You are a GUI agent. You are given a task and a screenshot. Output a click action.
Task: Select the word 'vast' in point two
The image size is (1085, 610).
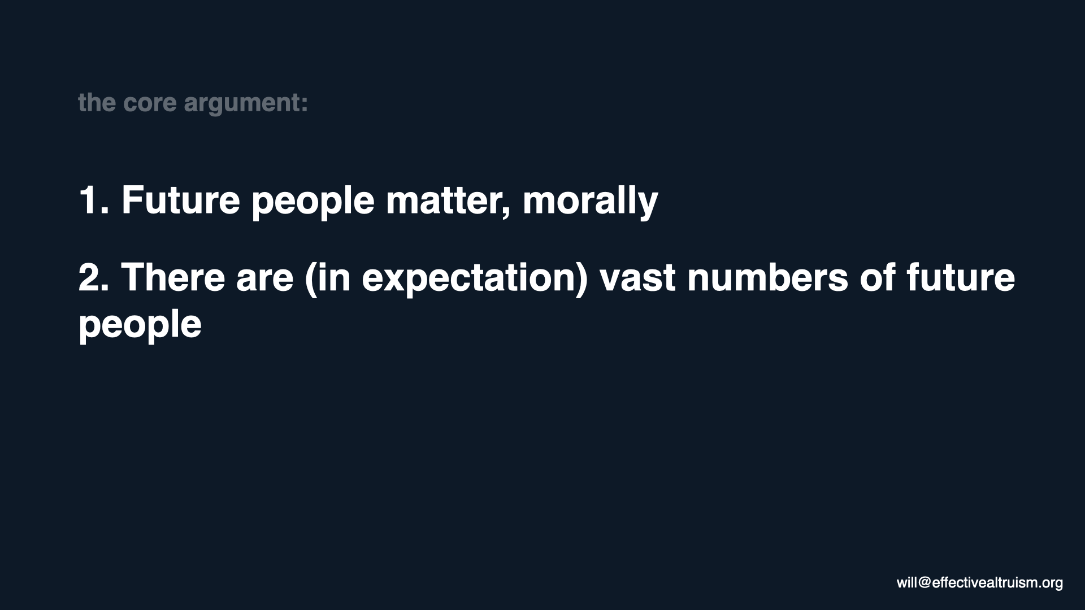[x=638, y=278]
